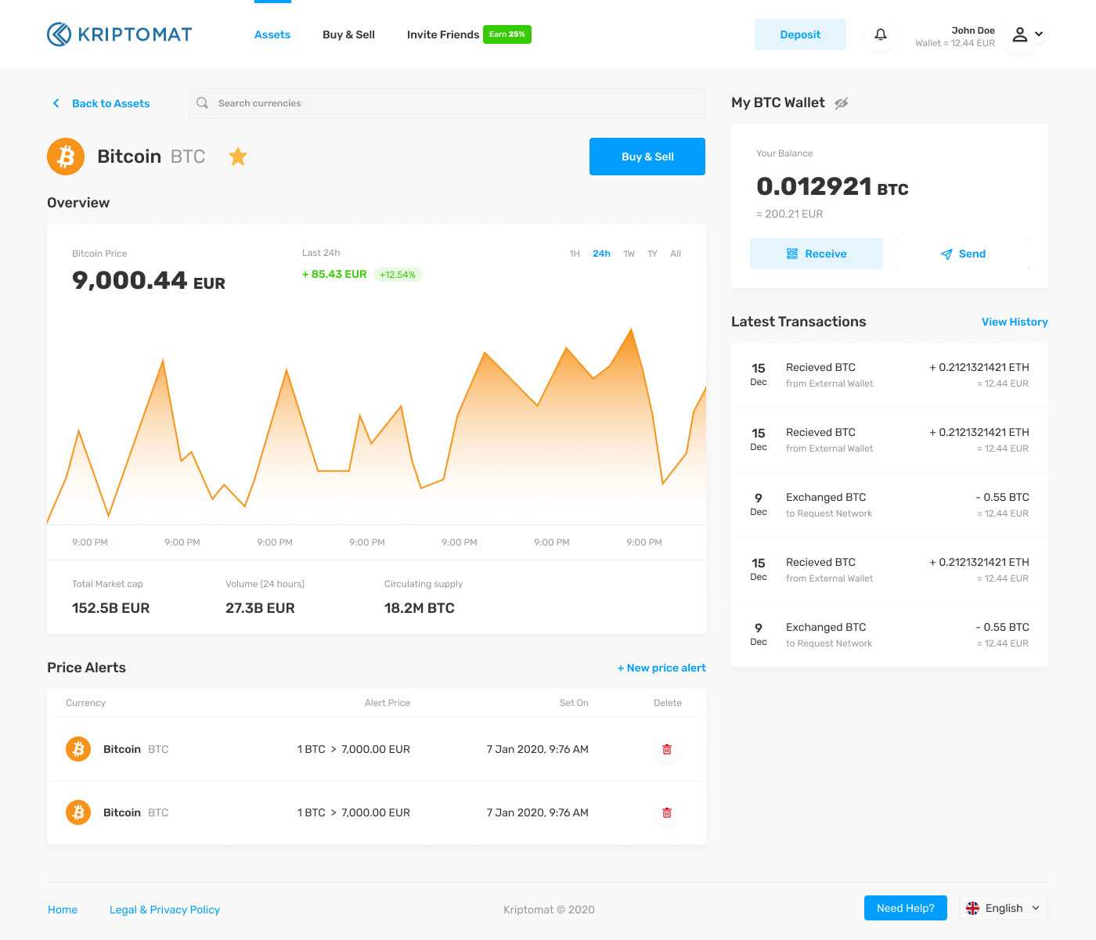Screen dimensions: 1096x940
Task: Click the ≈ 200.21 EUR balance value
Action: click(x=790, y=214)
